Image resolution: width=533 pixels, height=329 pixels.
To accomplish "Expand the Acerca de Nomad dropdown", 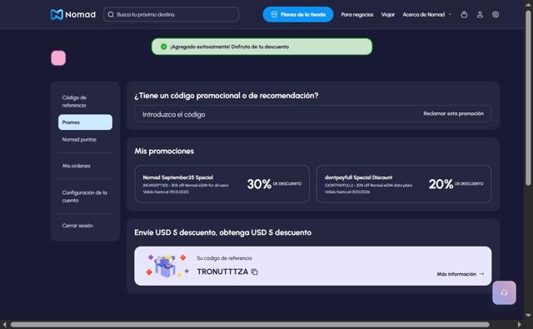I will (427, 15).
